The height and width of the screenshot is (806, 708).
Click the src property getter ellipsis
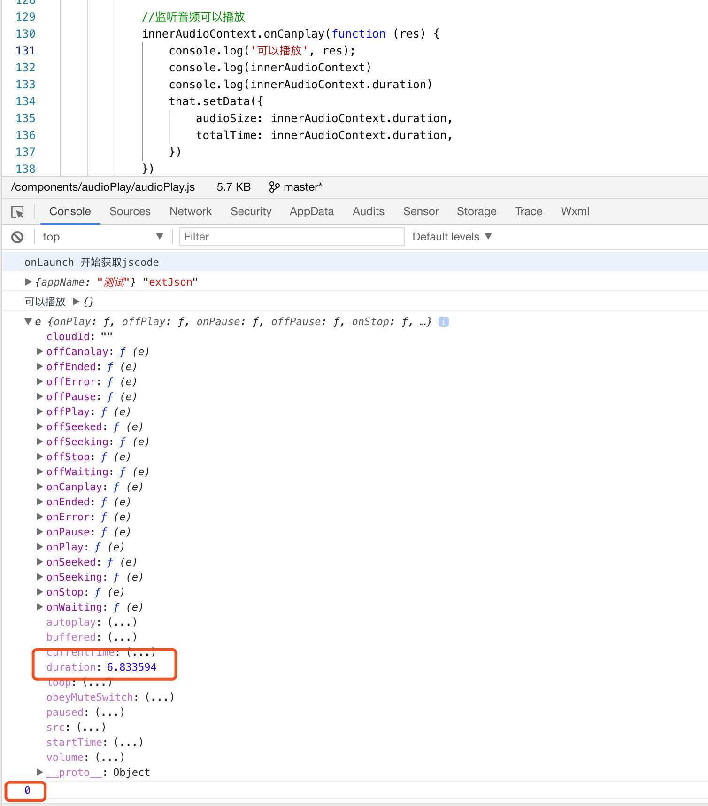(91, 727)
